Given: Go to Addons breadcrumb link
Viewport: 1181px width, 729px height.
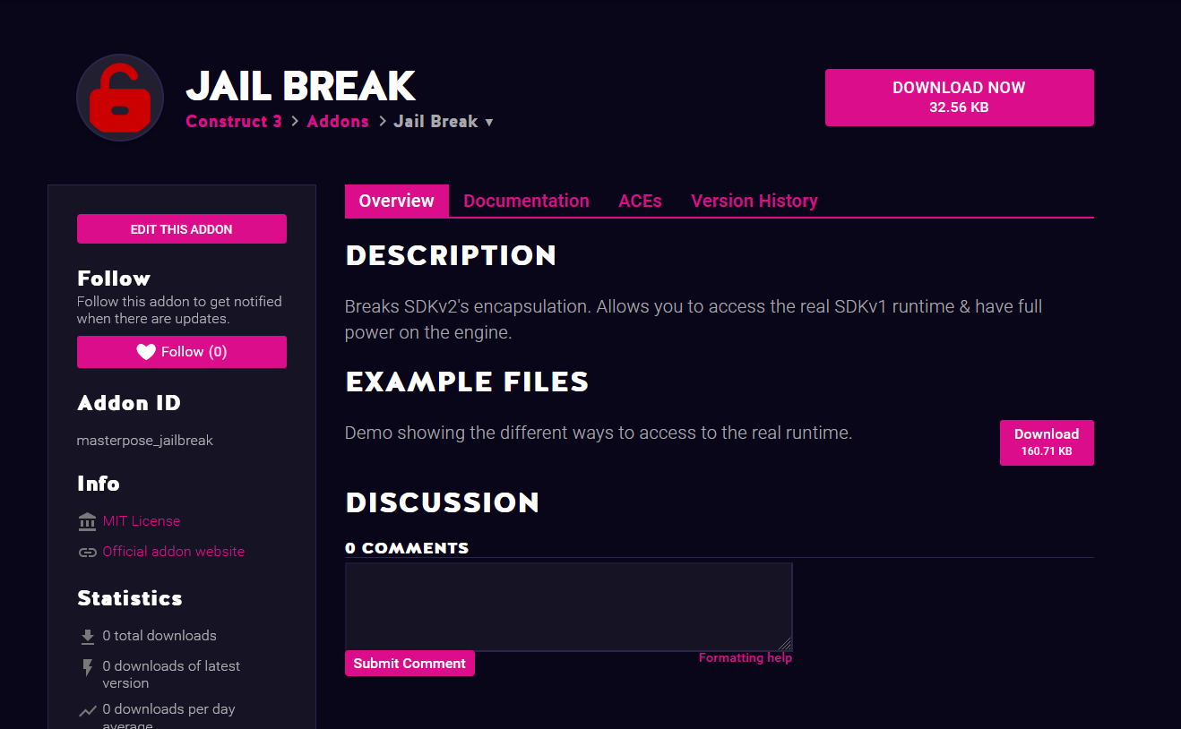Looking at the screenshot, I should (338, 122).
